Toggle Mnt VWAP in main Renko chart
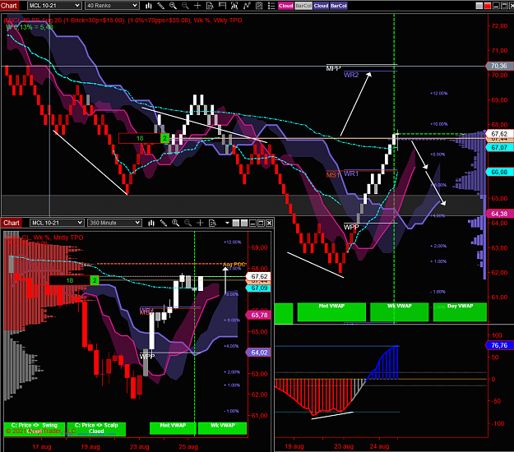Screen dimensions: 514x452 331,312
